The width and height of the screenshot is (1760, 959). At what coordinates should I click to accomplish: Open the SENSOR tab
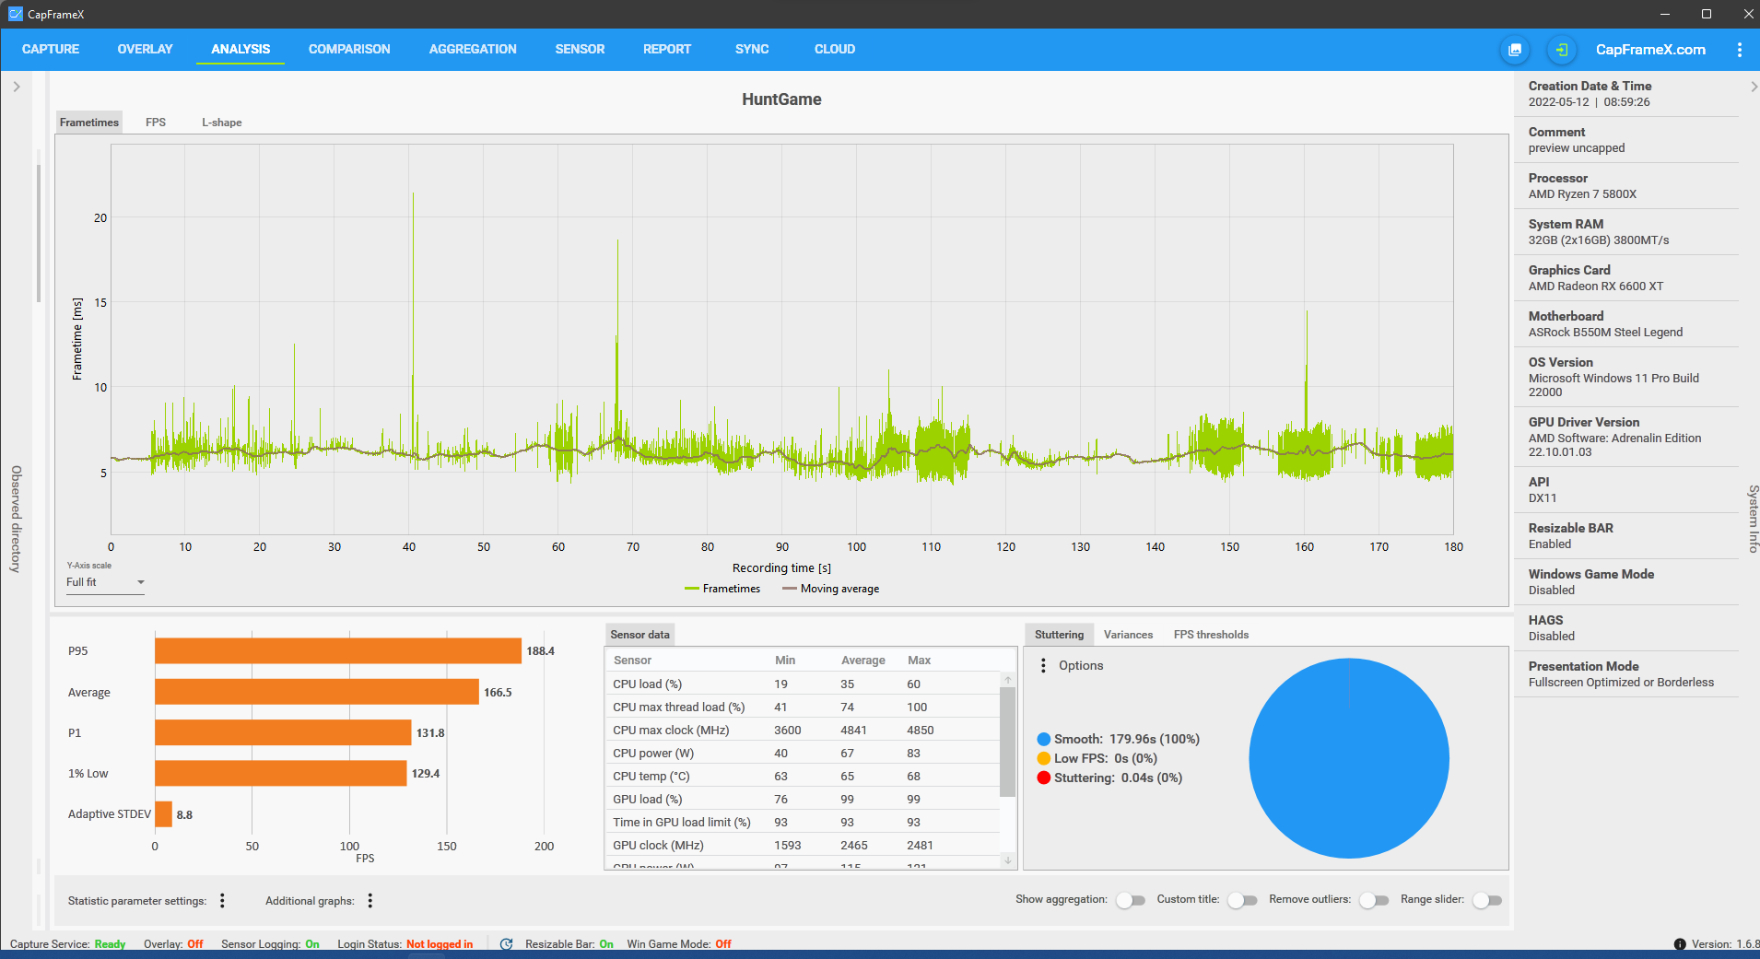(580, 50)
